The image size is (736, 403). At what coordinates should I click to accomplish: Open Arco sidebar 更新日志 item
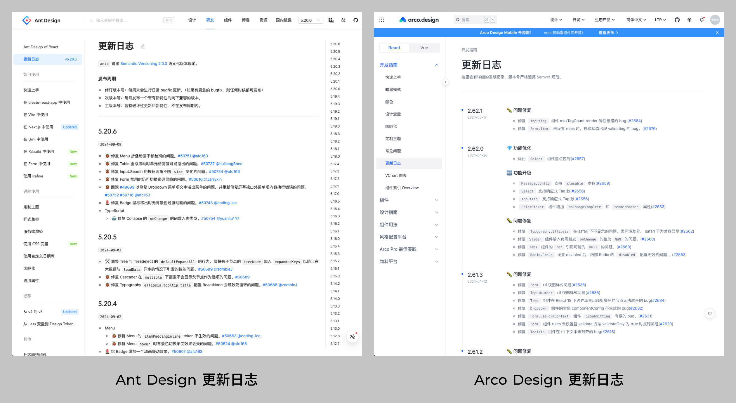(x=409, y=163)
